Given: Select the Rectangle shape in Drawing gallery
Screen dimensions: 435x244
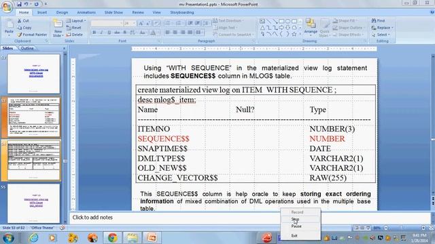Looking at the screenshot, I should (x=281, y=21).
